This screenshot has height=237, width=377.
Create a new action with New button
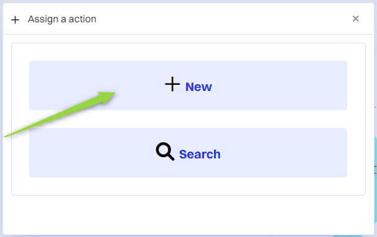[188, 85]
